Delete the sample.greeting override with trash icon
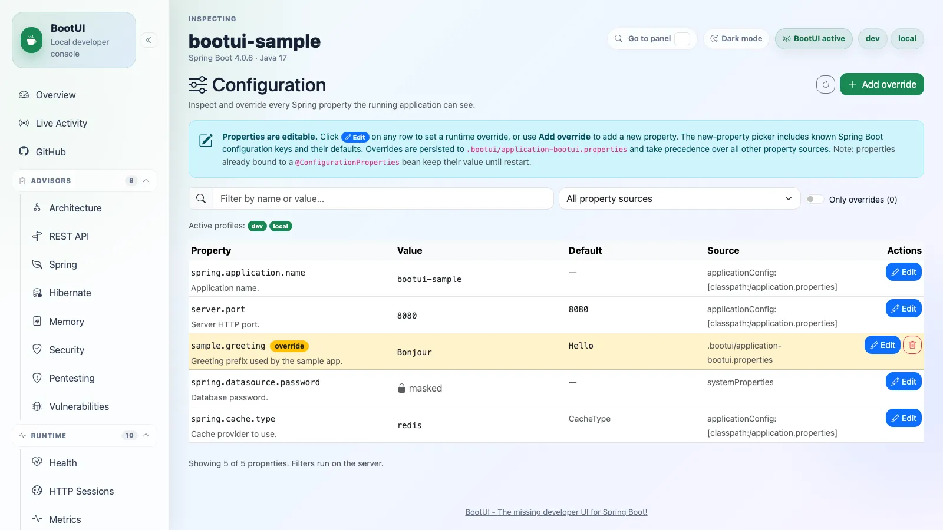Image resolution: width=943 pixels, height=530 pixels. point(912,345)
